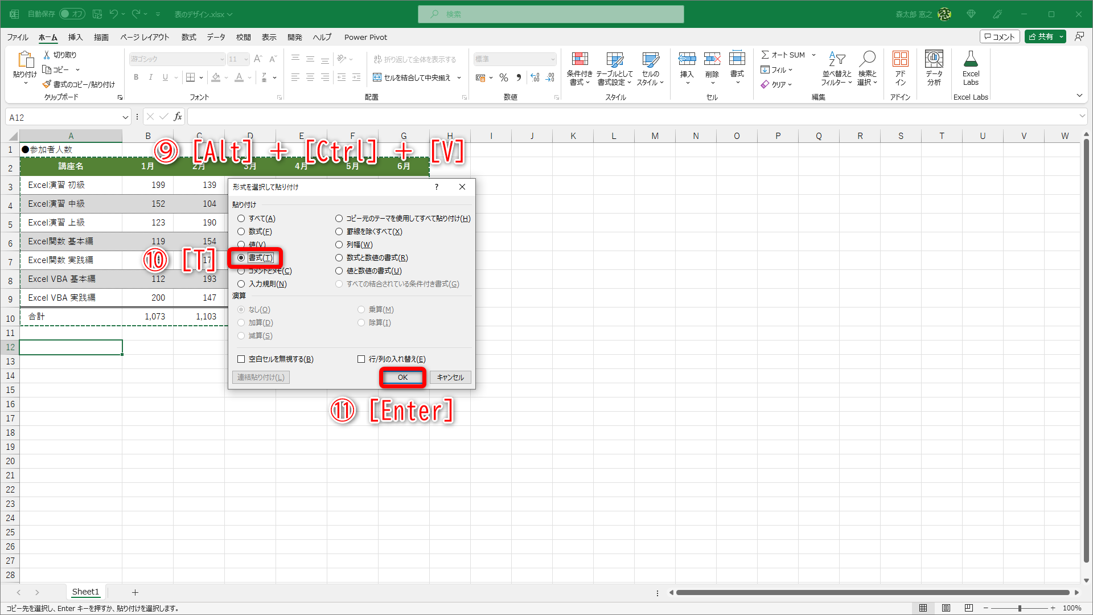Expand the Name Box dropdown arrow
Screen dimensions: 1093x615
(x=125, y=117)
